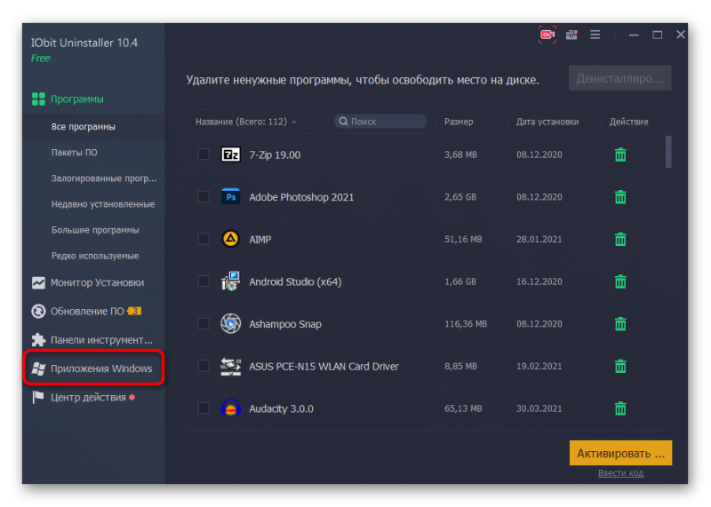Click the Action Center flag icon
The width and height of the screenshot is (711, 507).
pyautogui.click(x=38, y=398)
